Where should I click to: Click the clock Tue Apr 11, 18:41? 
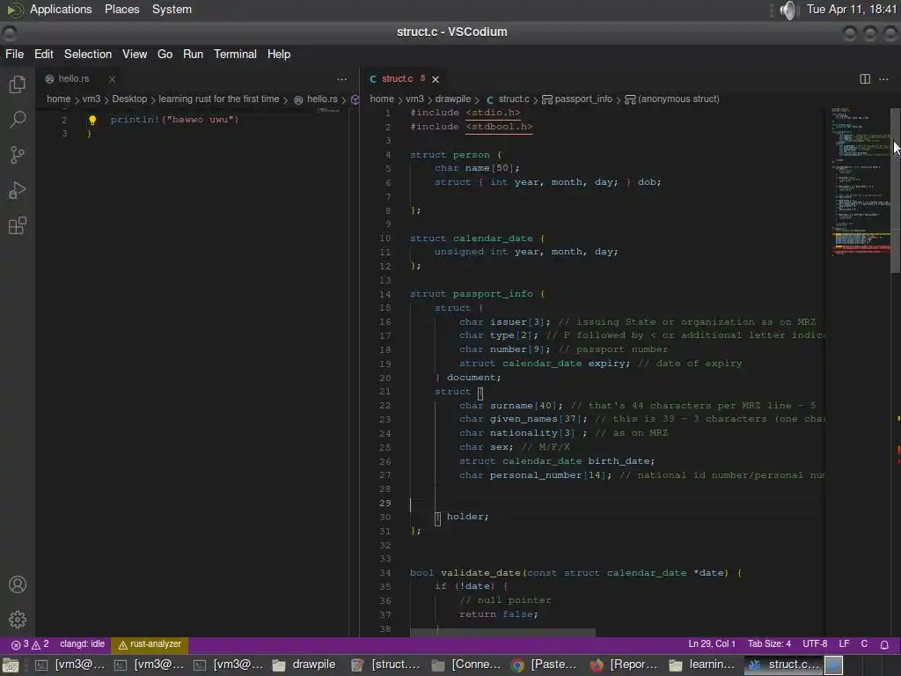pyautogui.click(x=851, y=9)
